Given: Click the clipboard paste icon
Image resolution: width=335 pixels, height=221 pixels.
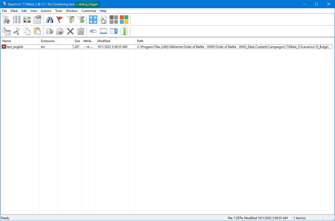Looking at the screenshot, I should point(37,31).
